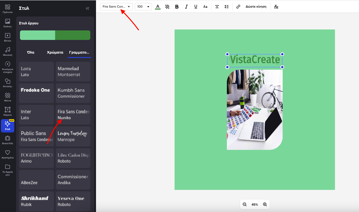
Task: Switch to the Όλα tab
Action: pyautogui.click(x=31, y=52)
